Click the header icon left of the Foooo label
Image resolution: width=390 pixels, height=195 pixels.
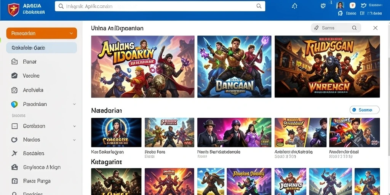click(x=340, y=13)
